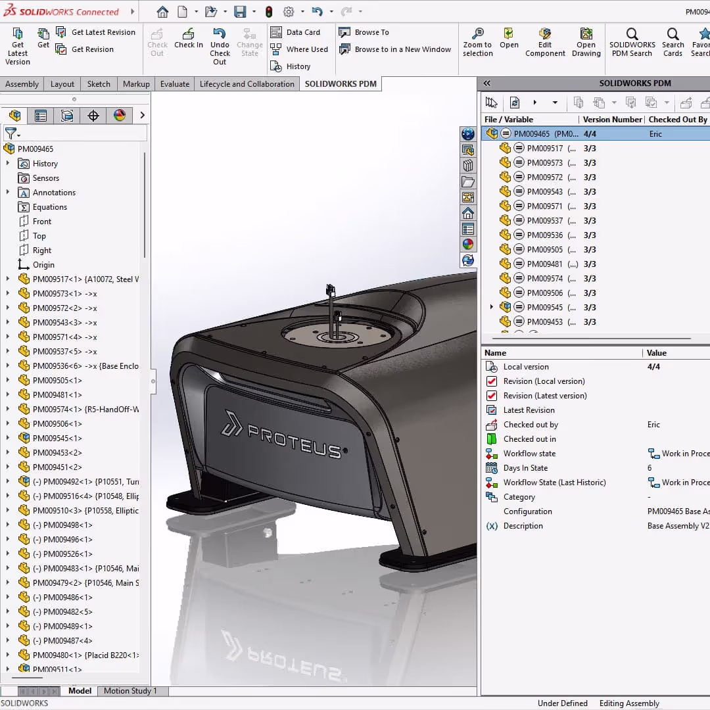Click the filter funnel icon in tree
710x710 pixels.
pos(11,133)
